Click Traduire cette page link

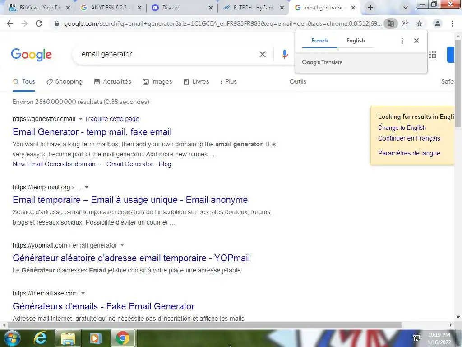112,119
